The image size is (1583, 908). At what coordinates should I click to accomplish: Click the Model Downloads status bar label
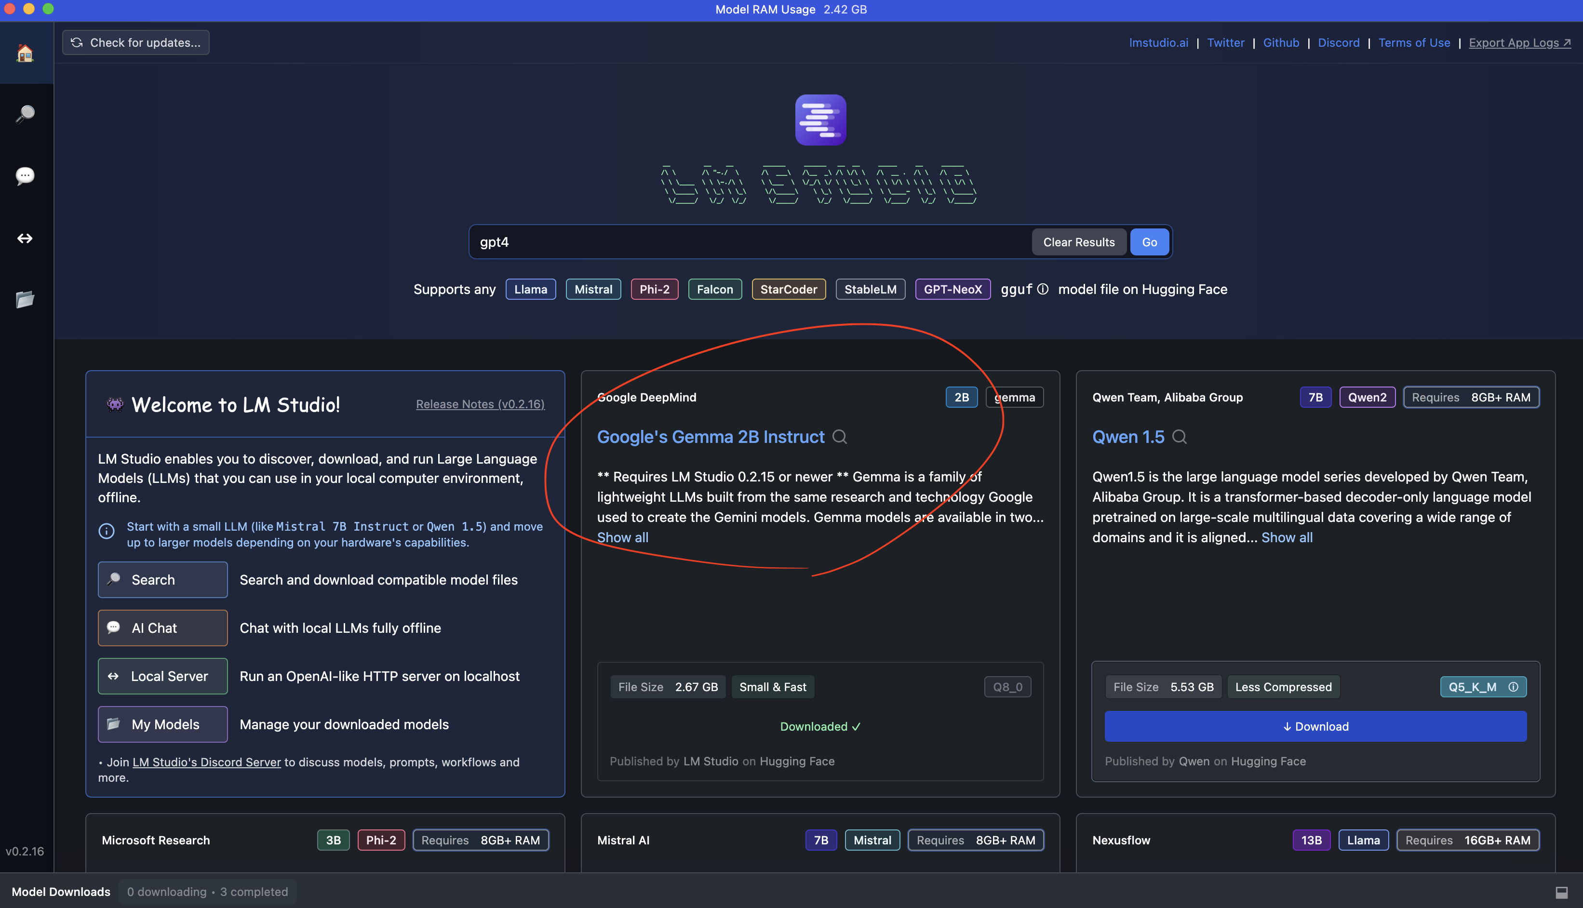61,892
